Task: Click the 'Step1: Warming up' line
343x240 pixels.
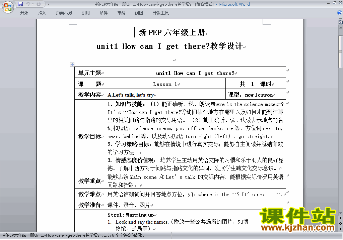Action: coord(131,215)
